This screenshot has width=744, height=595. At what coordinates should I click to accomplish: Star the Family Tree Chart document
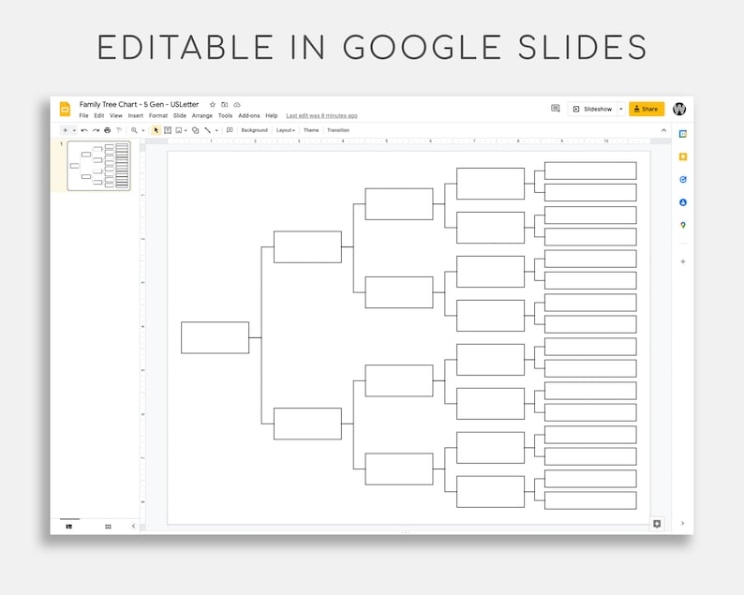pos(213,104)
